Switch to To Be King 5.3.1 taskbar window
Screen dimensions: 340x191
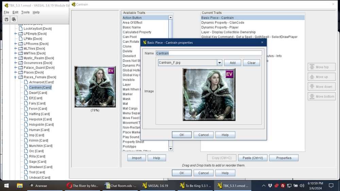pos(195,186)
